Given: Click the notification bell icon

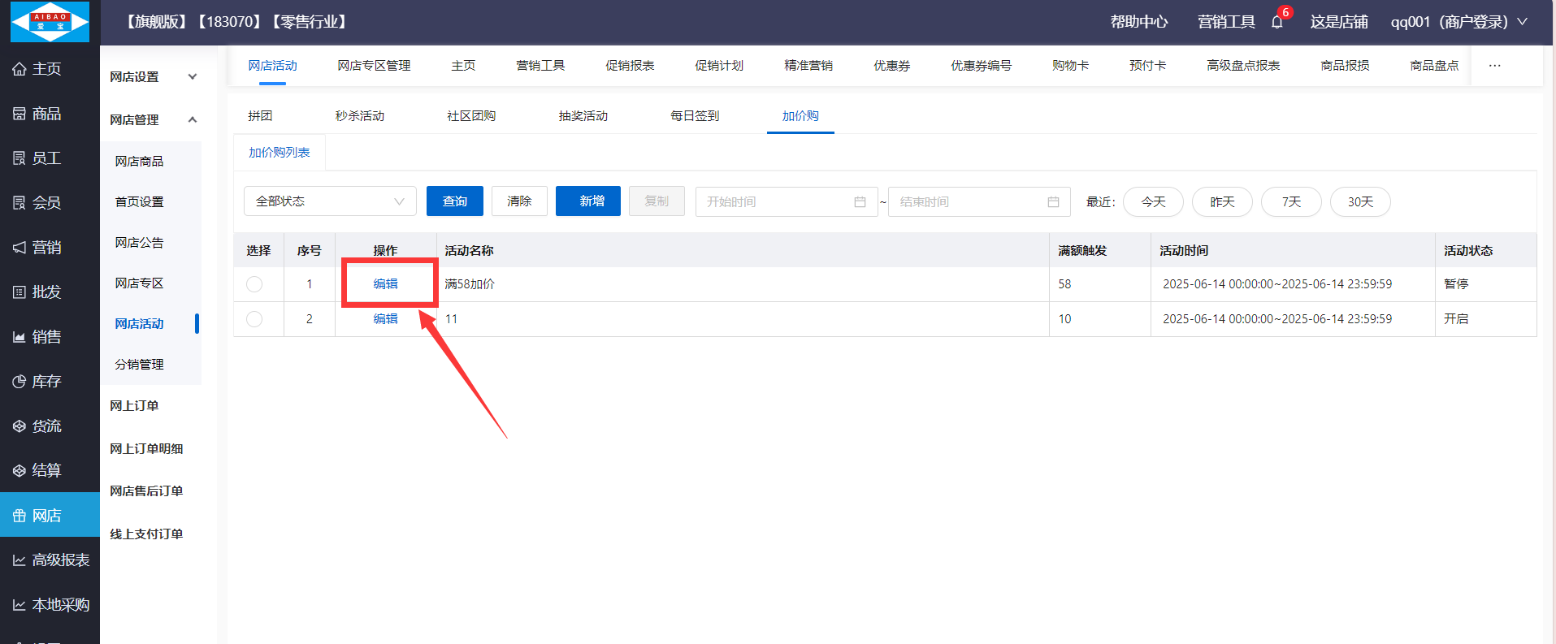Looking at the screenshot, I should coord(1277,22).
